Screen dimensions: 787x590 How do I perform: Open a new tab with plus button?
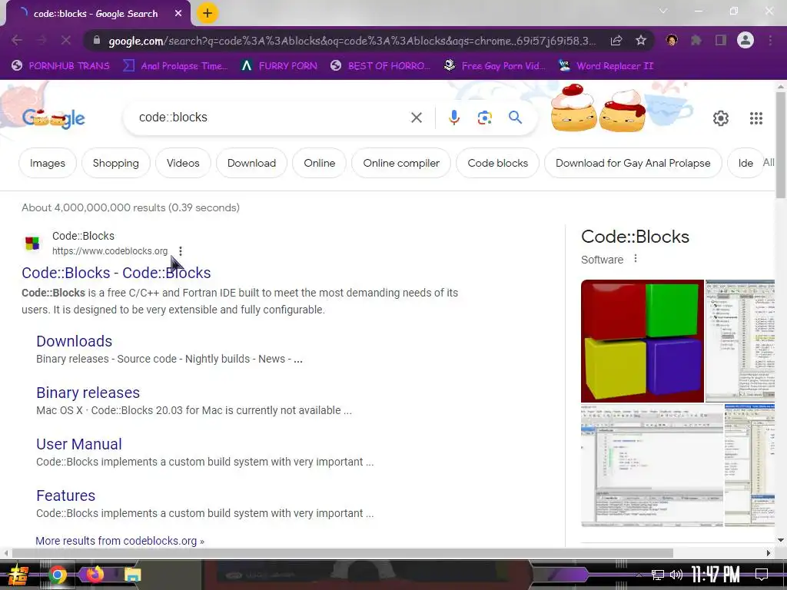[208, 14]
